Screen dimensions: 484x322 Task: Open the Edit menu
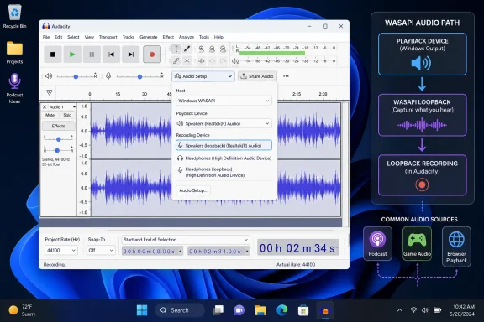tap(58, 37)
